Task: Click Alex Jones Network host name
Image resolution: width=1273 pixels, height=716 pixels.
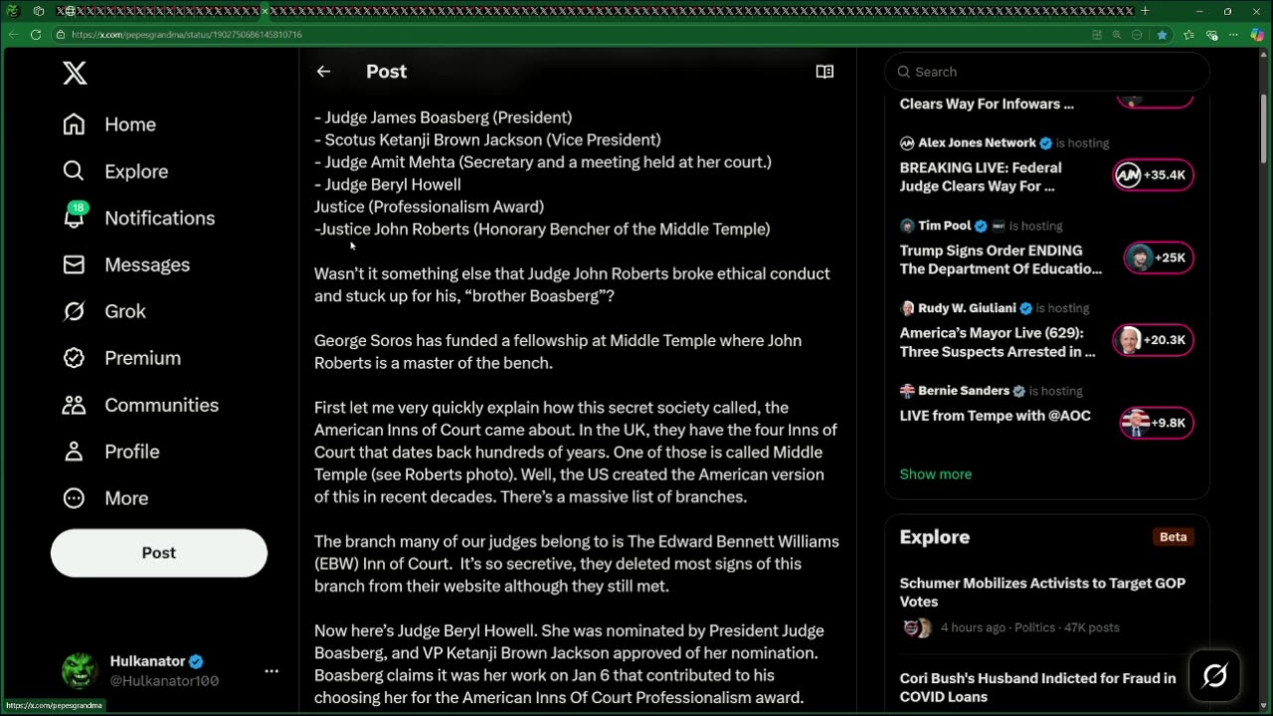Action: (x=977, y=143)
